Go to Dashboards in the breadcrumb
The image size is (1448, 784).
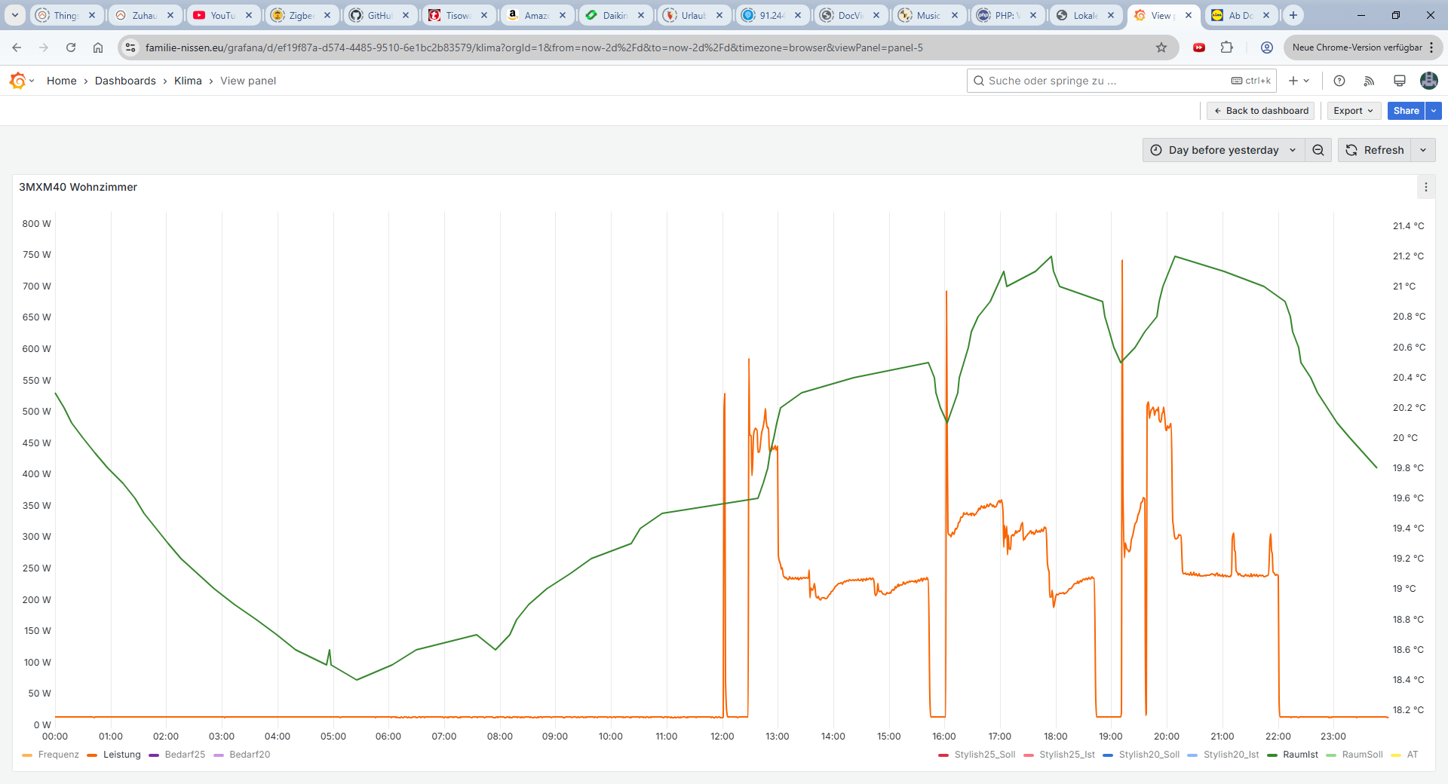(125, 81)
